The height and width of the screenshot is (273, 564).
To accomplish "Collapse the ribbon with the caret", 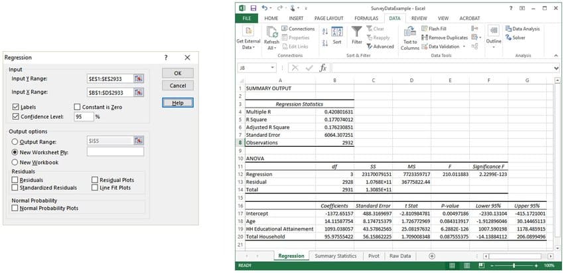I will click(555, 56).
